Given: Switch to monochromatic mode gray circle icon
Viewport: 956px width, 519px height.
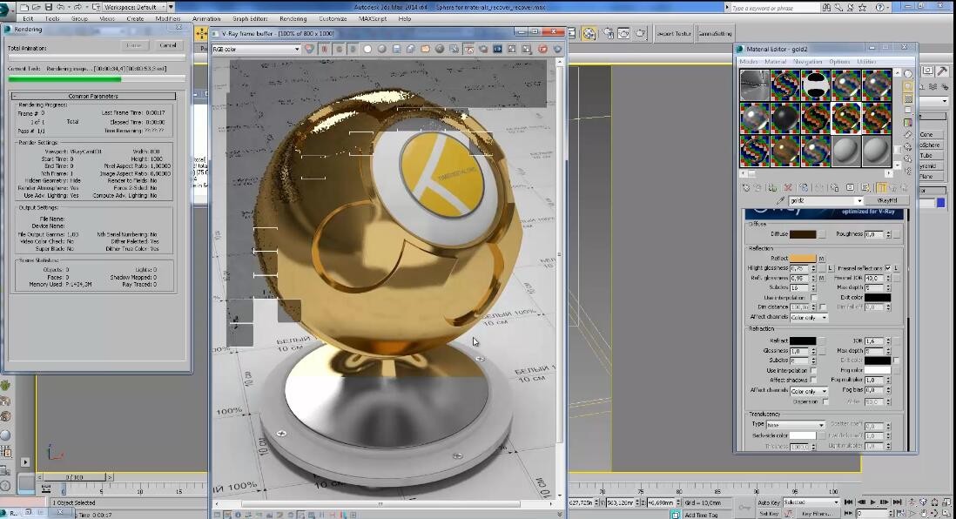Looking at the screenshot, I should (x=381, y=49).
